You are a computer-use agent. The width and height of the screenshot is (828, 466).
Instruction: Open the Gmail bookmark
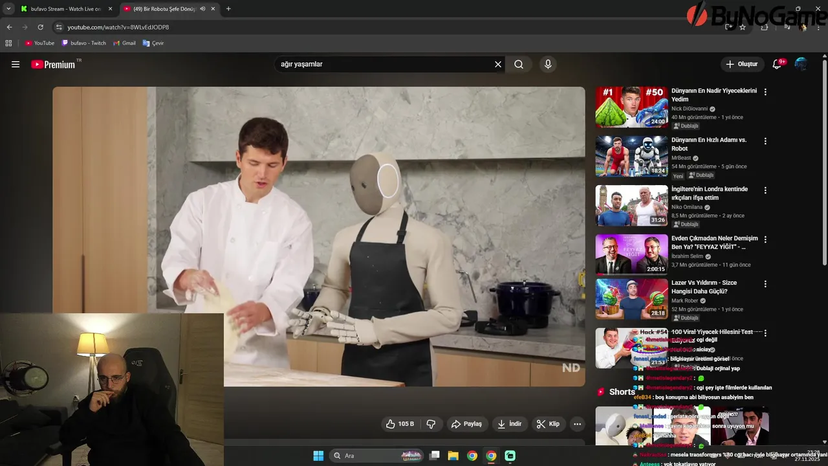pos(124,43)
